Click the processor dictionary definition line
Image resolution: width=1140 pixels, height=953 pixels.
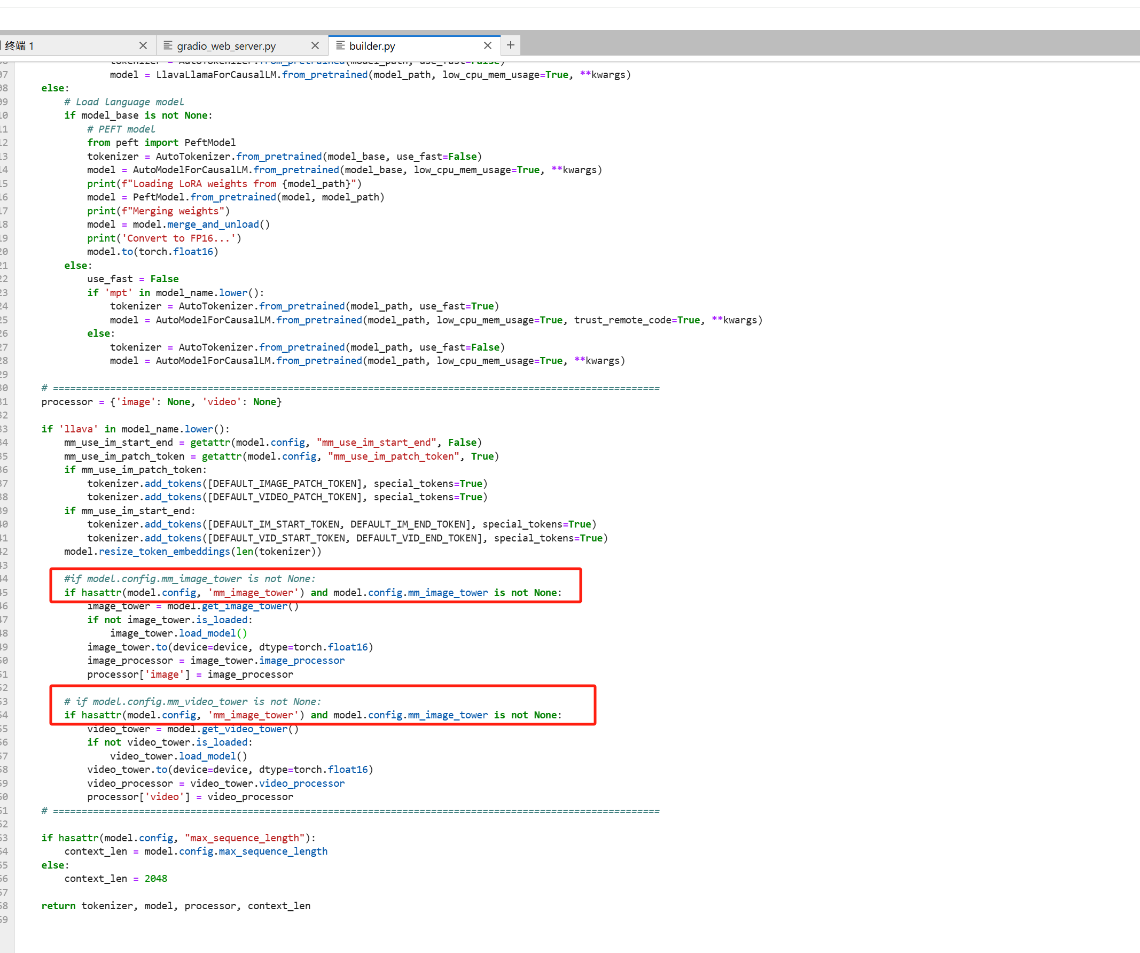point(161,402)
